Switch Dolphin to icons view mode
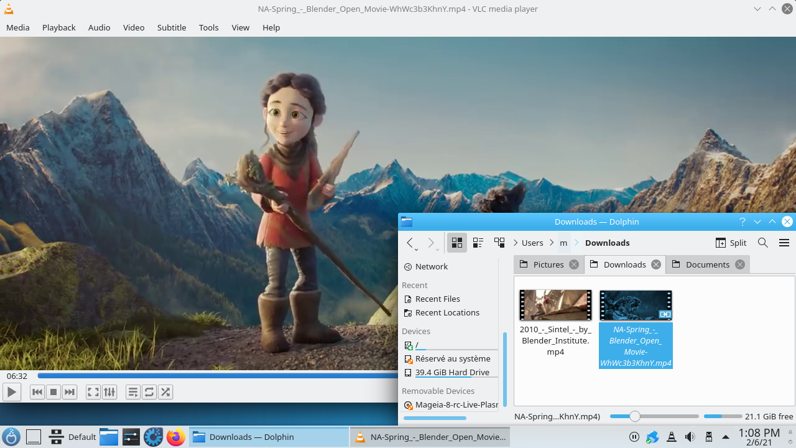Viewport: 796px width, 448px height. point(457,243)
